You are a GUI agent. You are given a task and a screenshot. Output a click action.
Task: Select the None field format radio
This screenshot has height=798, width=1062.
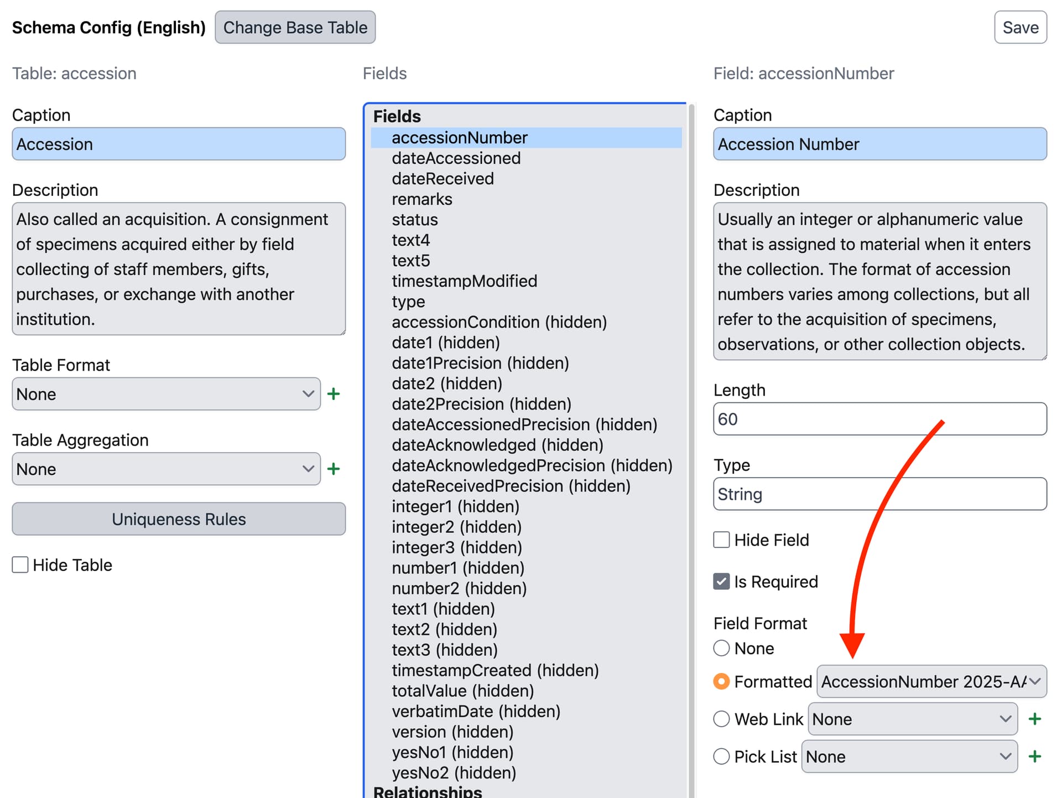pyautogui.click(x=721, y=648)
